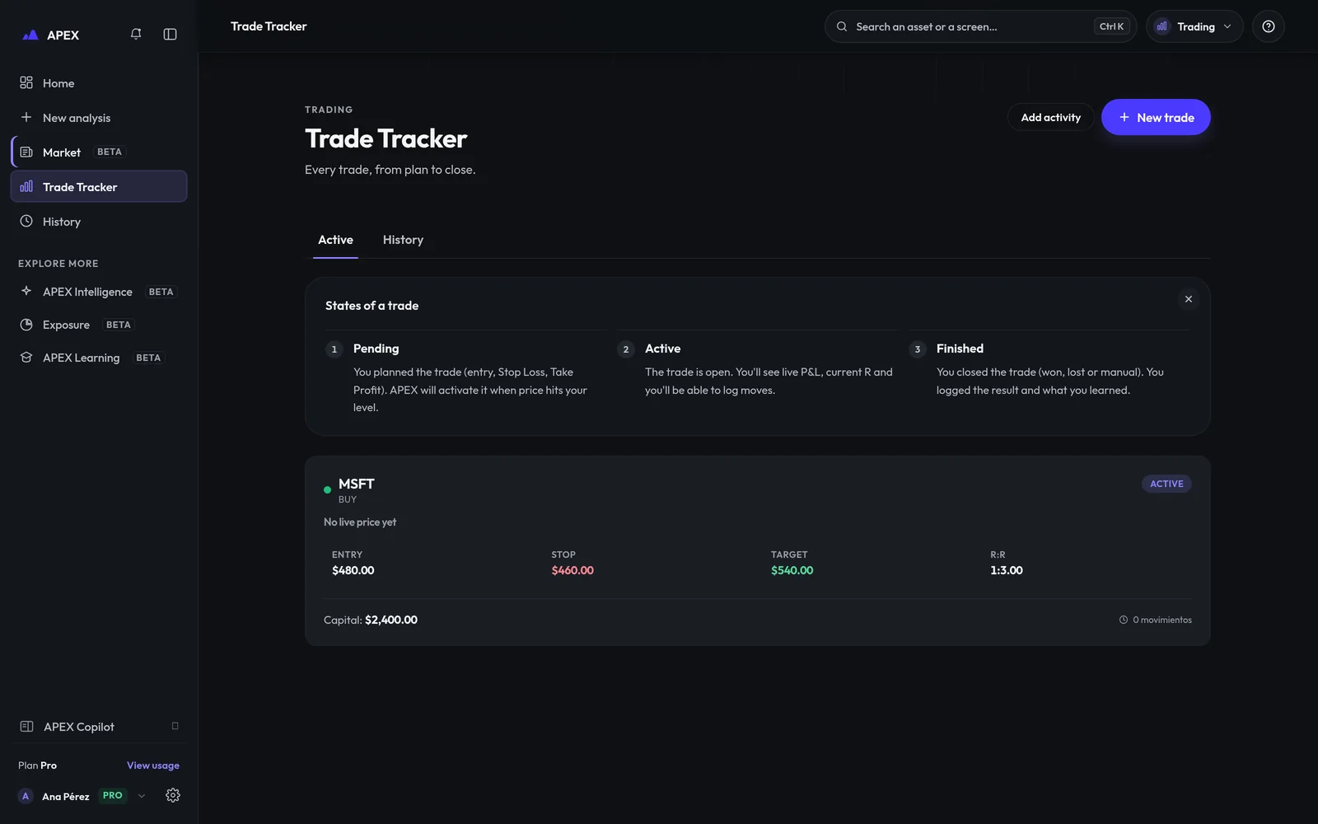Screen dimensions: 1318x824
Task: Go to Home in sidebar
Action: [99, 83]
